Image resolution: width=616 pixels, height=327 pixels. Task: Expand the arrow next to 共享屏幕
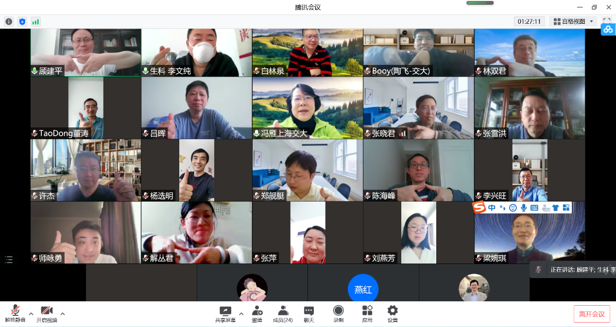pyautogui.click(x=241, y=313)
